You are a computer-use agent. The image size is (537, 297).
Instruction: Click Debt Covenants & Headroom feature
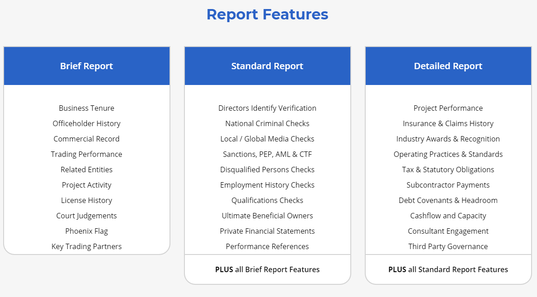pyautogui.click(x=448, y=201)
